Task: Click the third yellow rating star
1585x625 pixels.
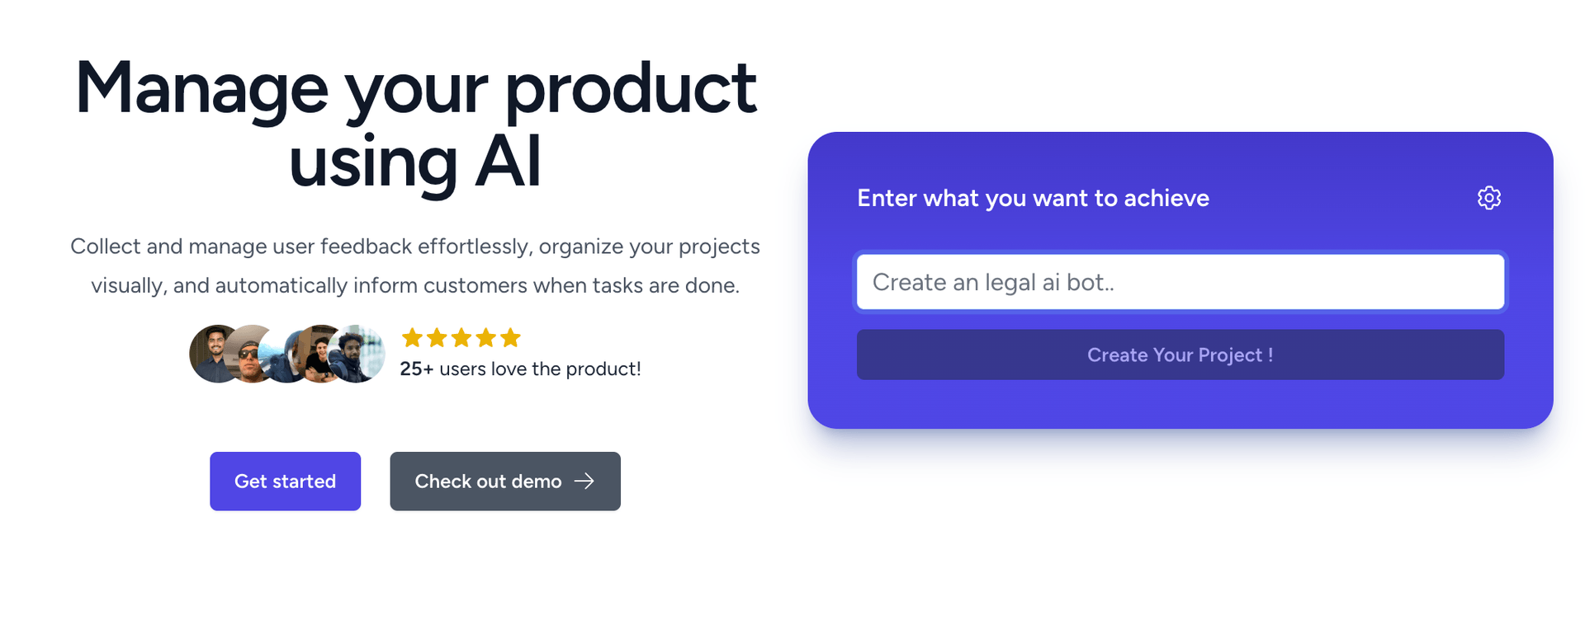Action: coord(461,337)
